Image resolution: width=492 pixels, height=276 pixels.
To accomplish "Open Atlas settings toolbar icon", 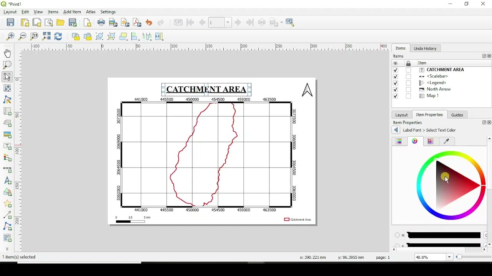I will 290,23.
